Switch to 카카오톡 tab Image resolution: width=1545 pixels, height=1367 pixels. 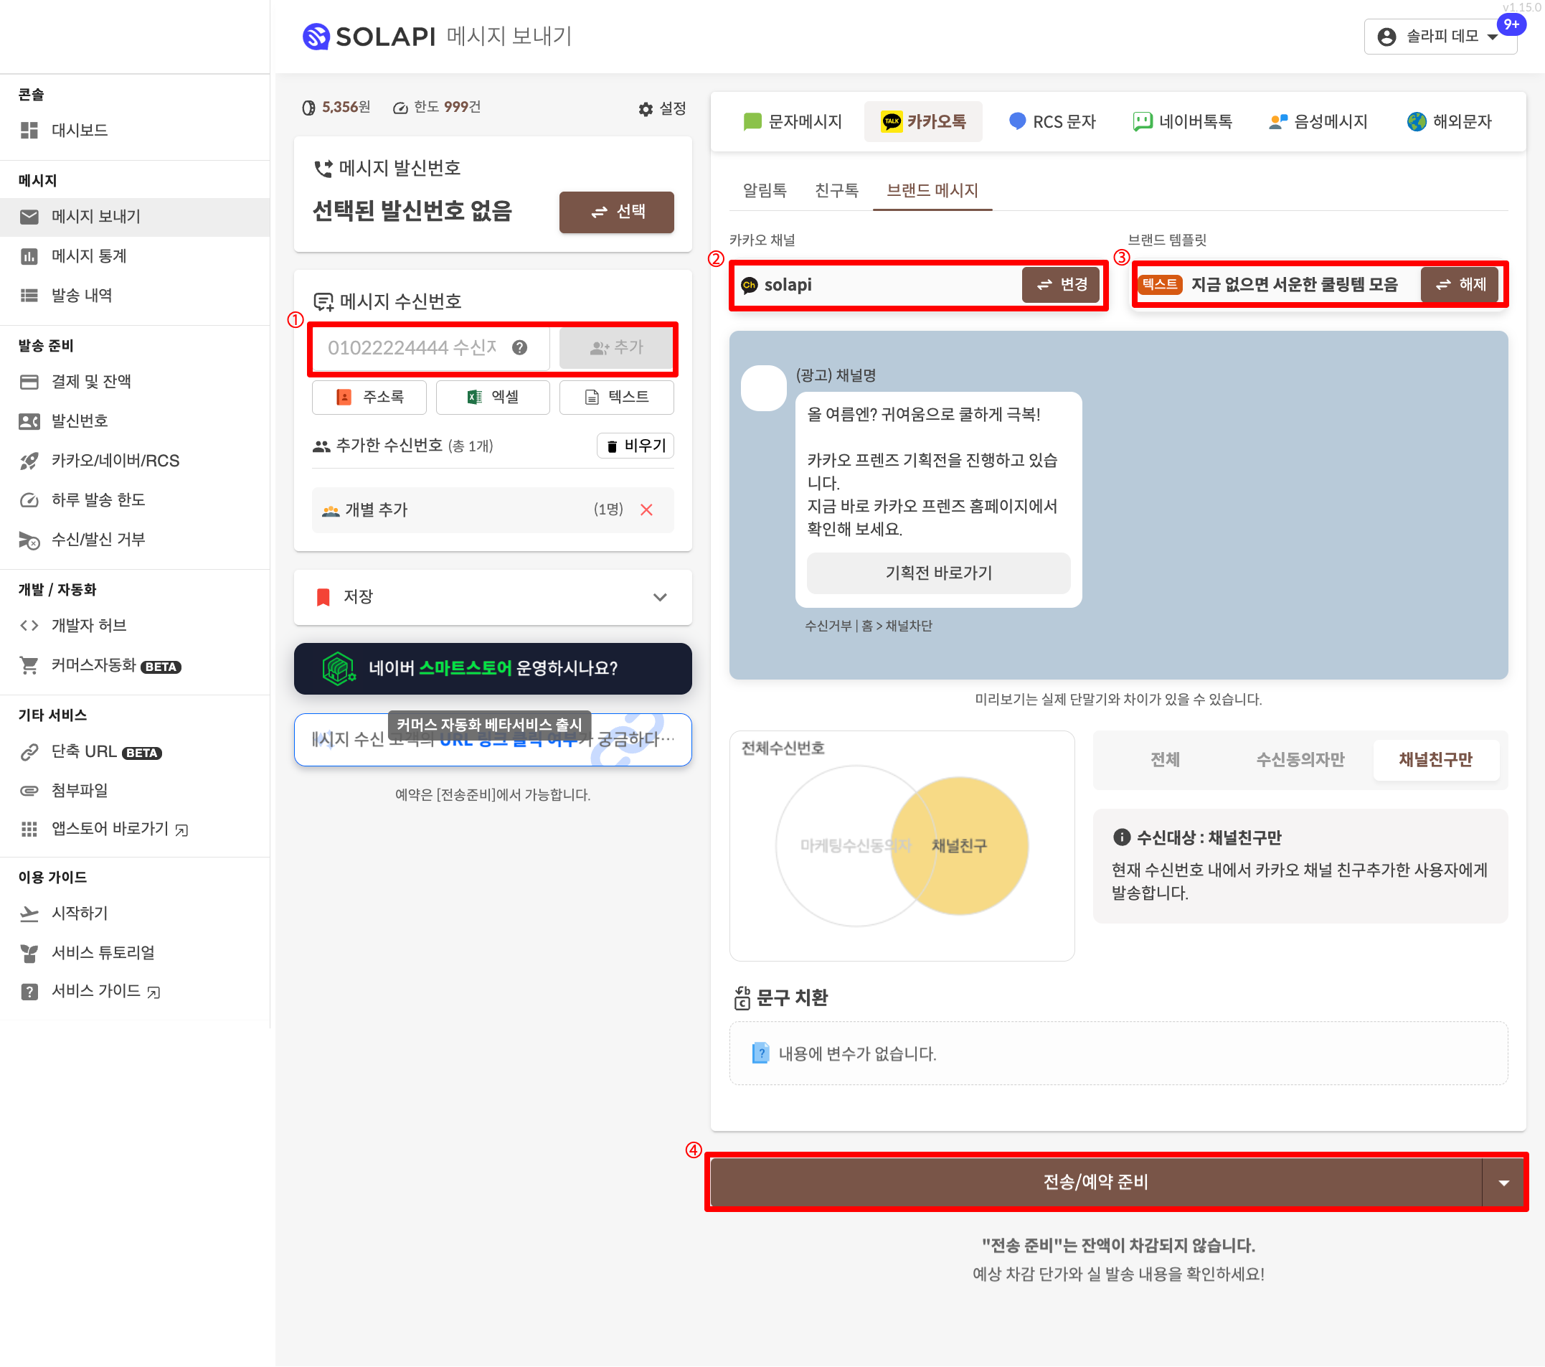click(x=924, y=122)
